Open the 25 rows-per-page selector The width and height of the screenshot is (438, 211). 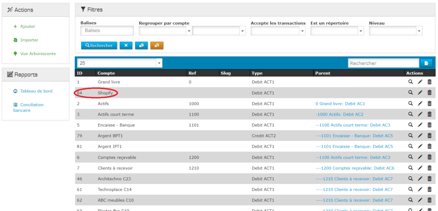point(120,63)
